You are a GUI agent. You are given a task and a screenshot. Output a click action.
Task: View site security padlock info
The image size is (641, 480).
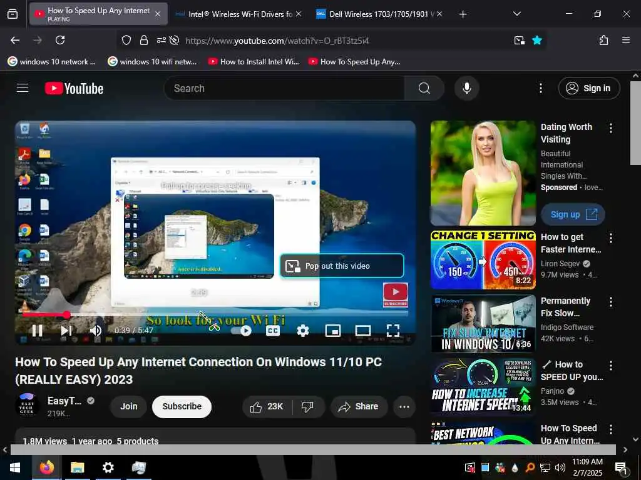click(143, 40)
